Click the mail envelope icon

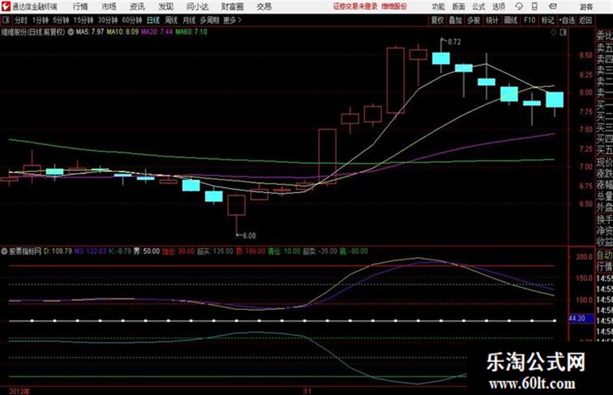[x=553, y=6]
